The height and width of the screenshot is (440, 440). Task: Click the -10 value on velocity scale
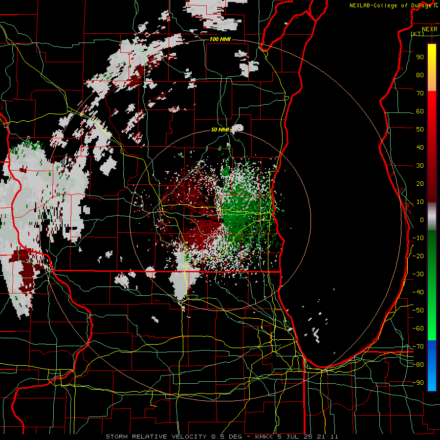point(418,238)
